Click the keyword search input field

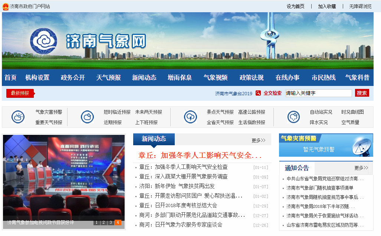(318, 93)
